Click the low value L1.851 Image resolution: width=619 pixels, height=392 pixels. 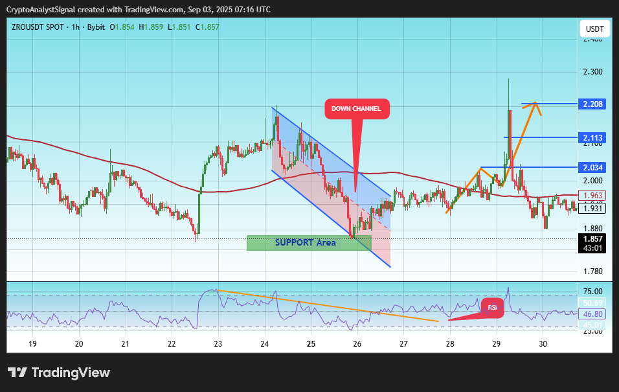click(179, 27)
